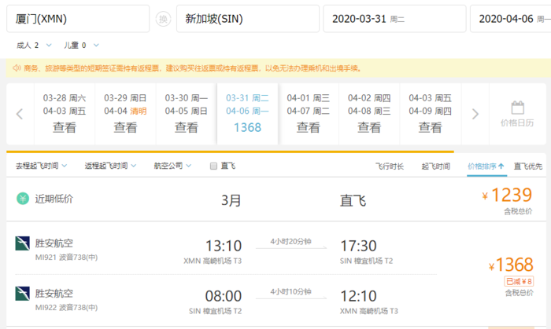
Task: Click the swap cities icon
Action: pyautogui.click(x=163, y=19)
